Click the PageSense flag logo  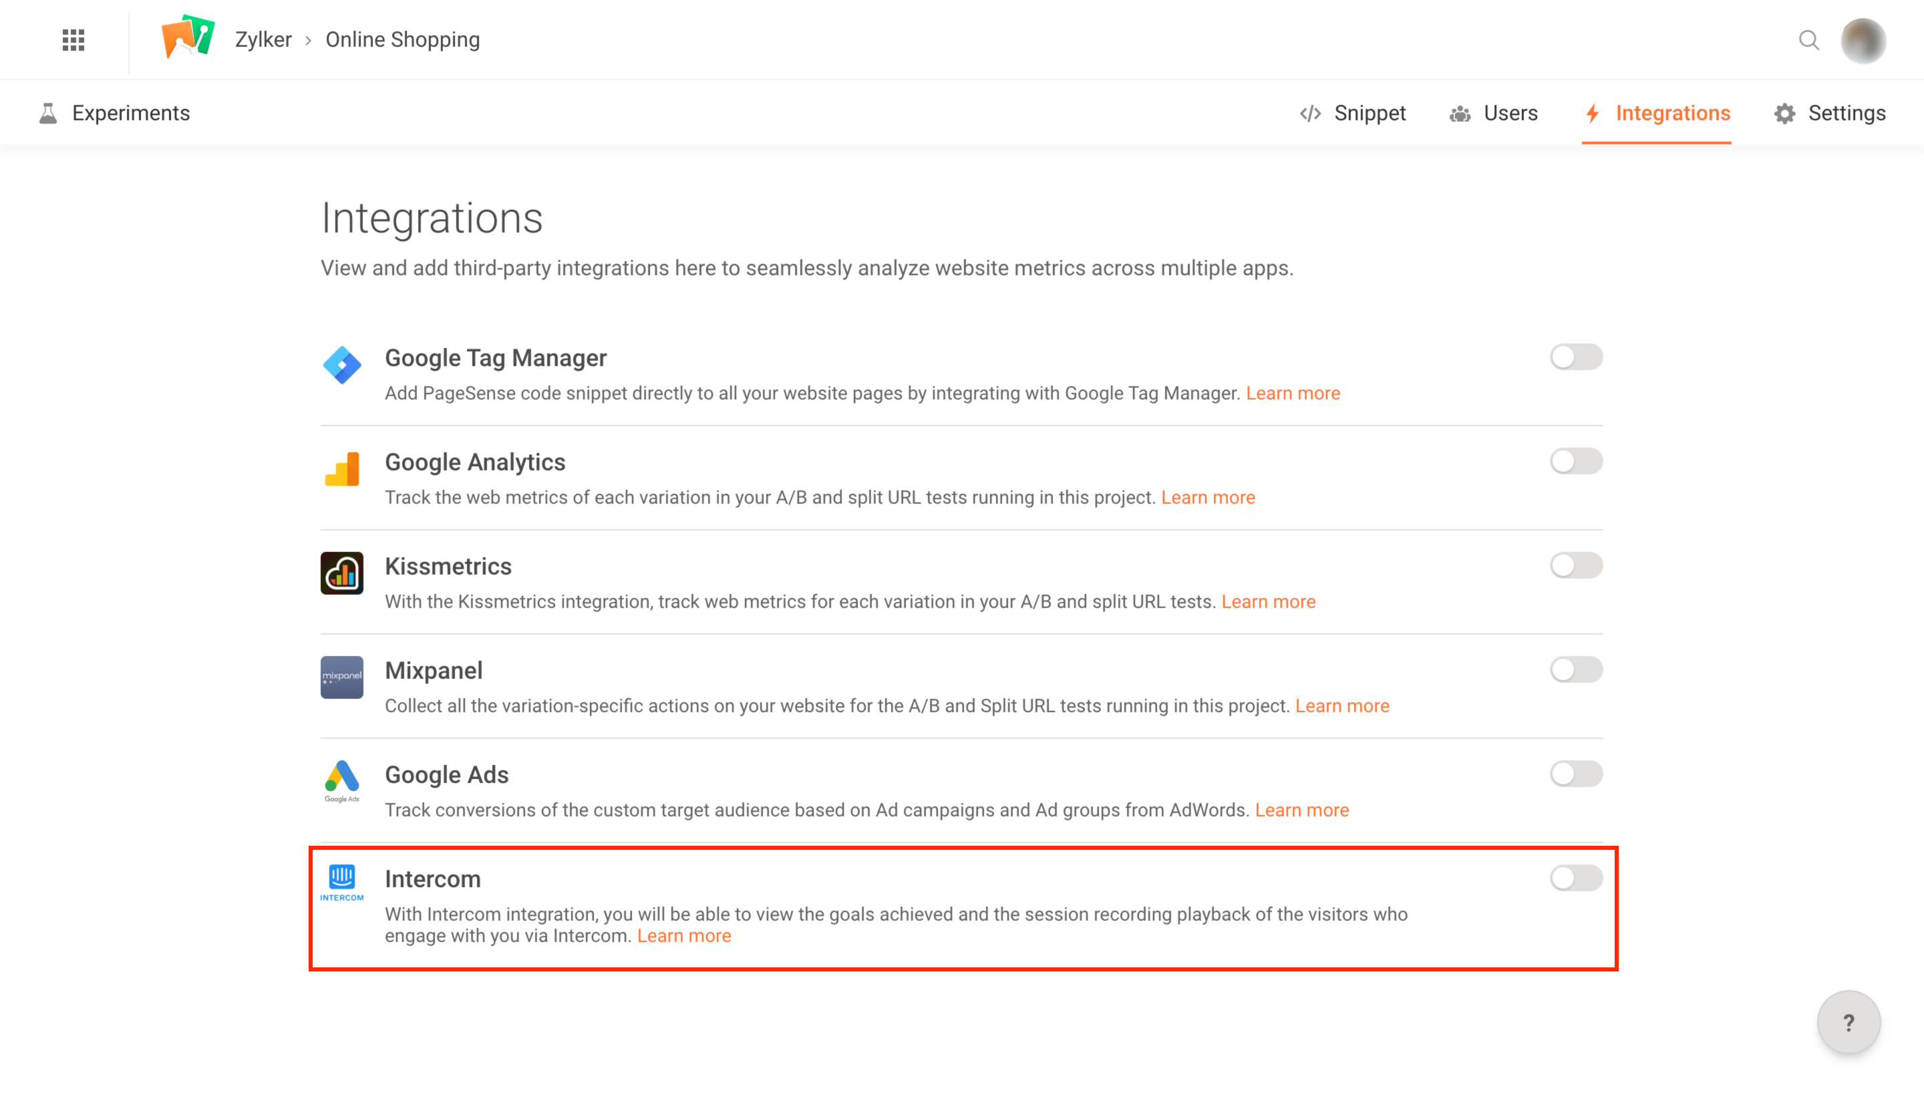pos(188,36)
